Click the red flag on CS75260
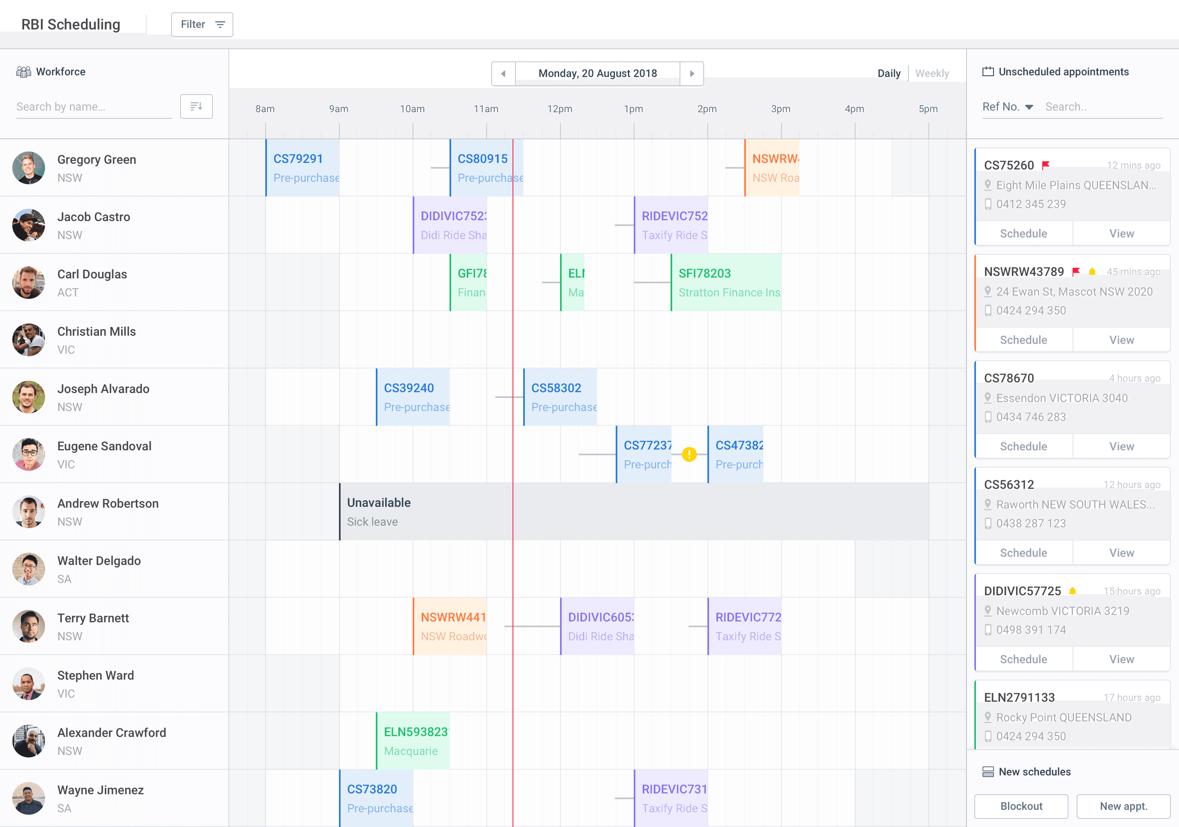Screen dimensions: 1179x827 [x=1046, y=165]
